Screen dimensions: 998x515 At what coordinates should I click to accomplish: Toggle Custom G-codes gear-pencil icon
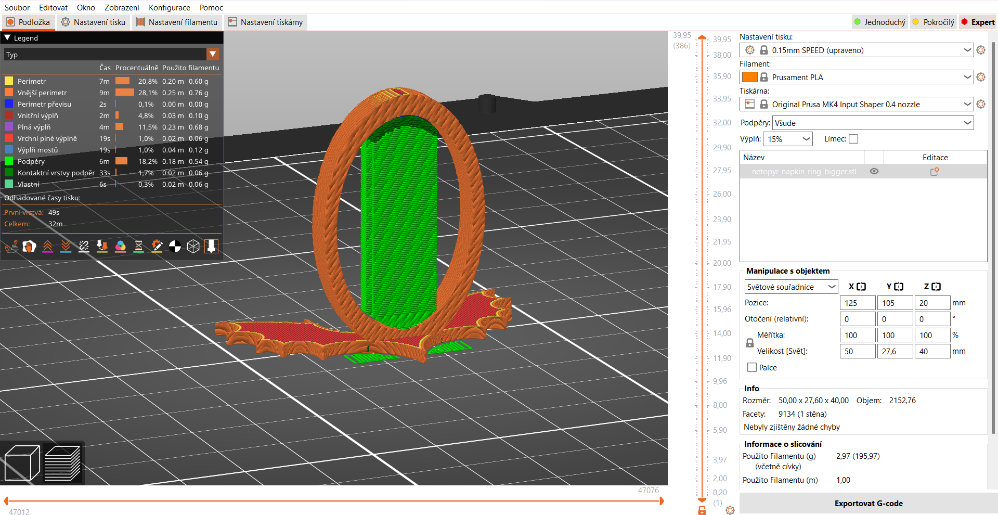[157, 246]
